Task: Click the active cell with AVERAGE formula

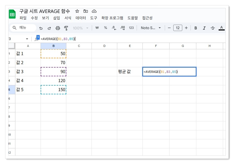Action: click(x=169, y=72)
